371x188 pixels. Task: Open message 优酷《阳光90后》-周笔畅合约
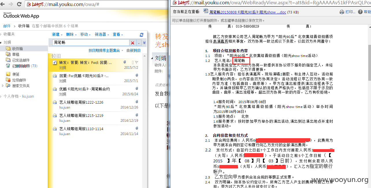(96, 92)
